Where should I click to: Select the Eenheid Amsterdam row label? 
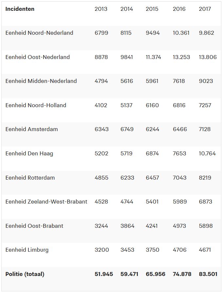[x=32, y=129]
